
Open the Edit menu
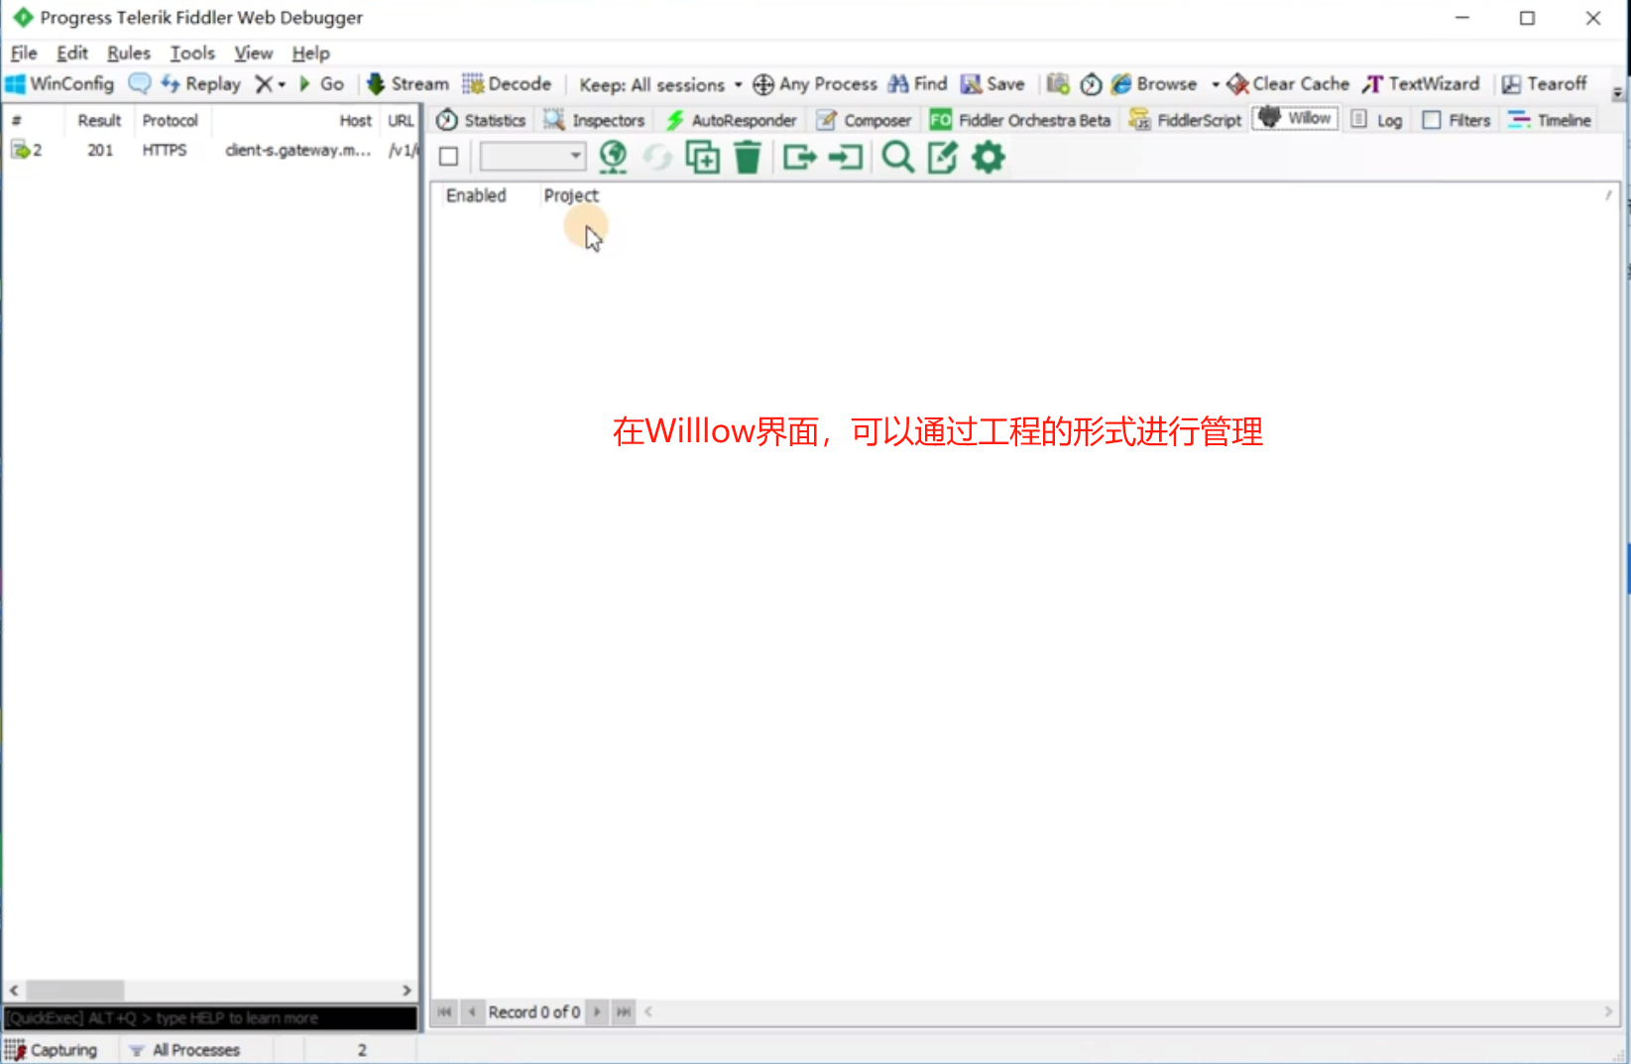[72, 54]
